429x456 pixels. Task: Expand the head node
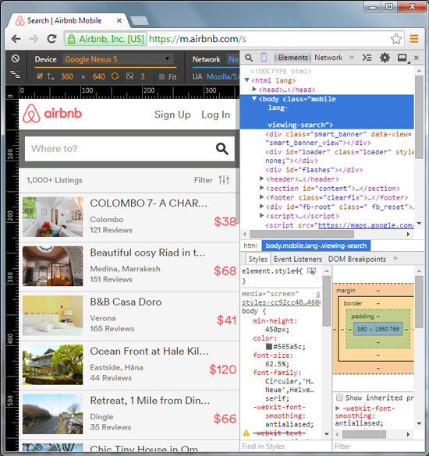click(x=254, y=89)
